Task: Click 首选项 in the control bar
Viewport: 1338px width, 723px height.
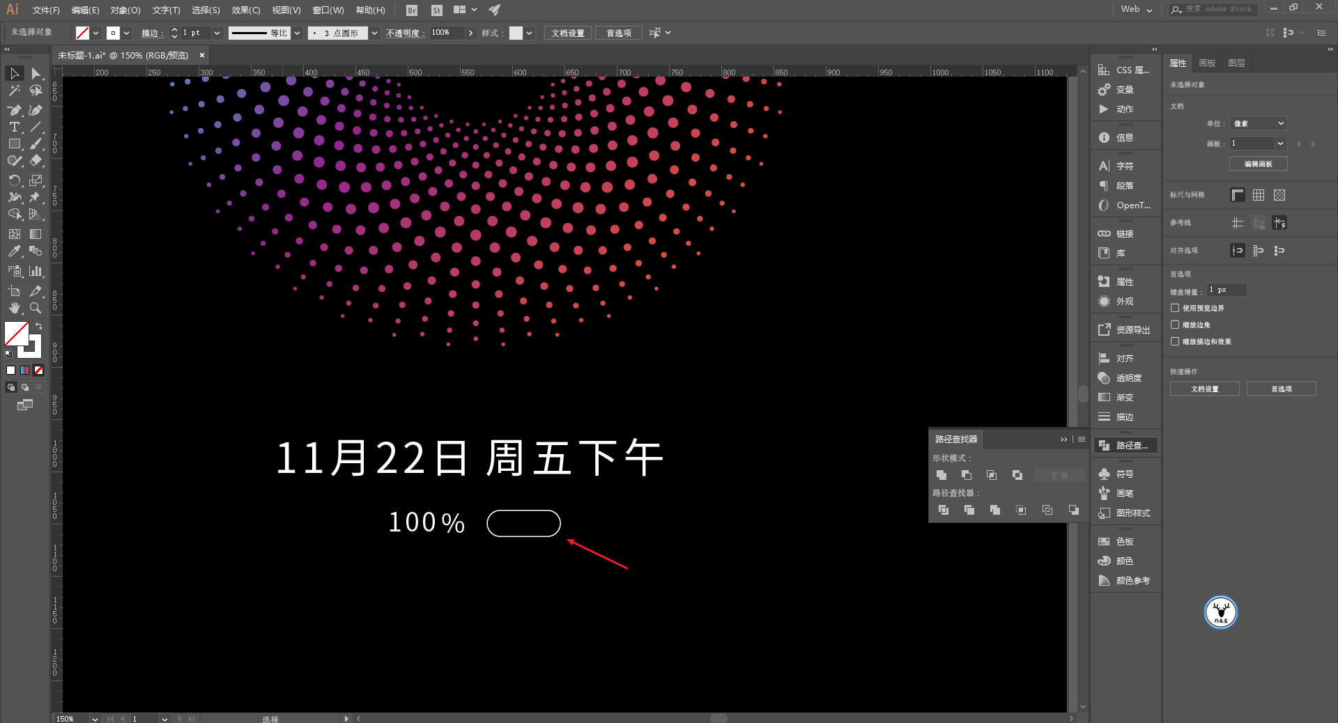Action: [619, 33]
